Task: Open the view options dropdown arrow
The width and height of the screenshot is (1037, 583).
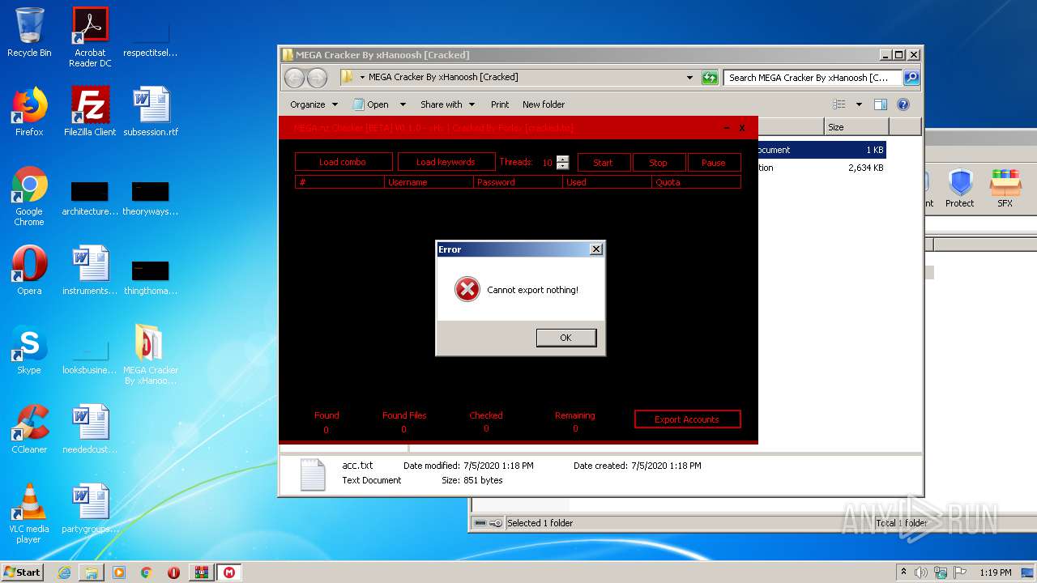Action: click(x=859, y=104)
